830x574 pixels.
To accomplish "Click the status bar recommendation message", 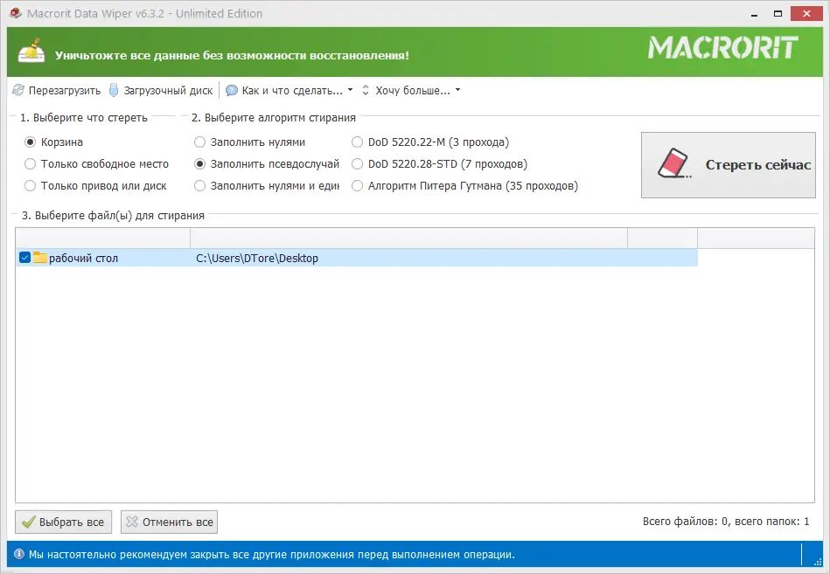I will tap(271, 555).
